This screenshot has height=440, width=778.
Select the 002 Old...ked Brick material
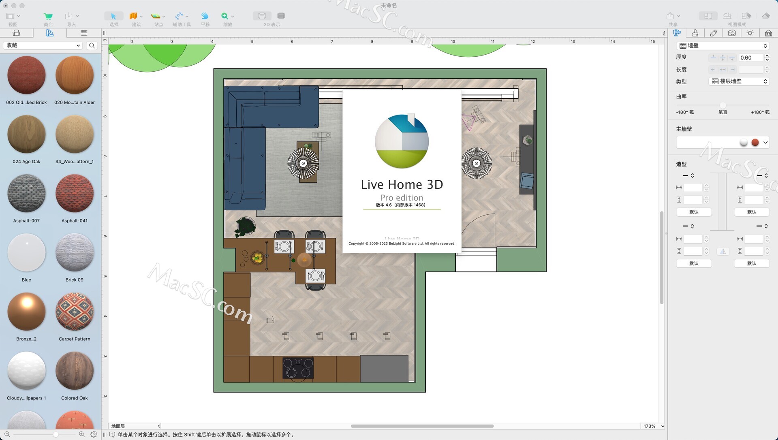26,75
